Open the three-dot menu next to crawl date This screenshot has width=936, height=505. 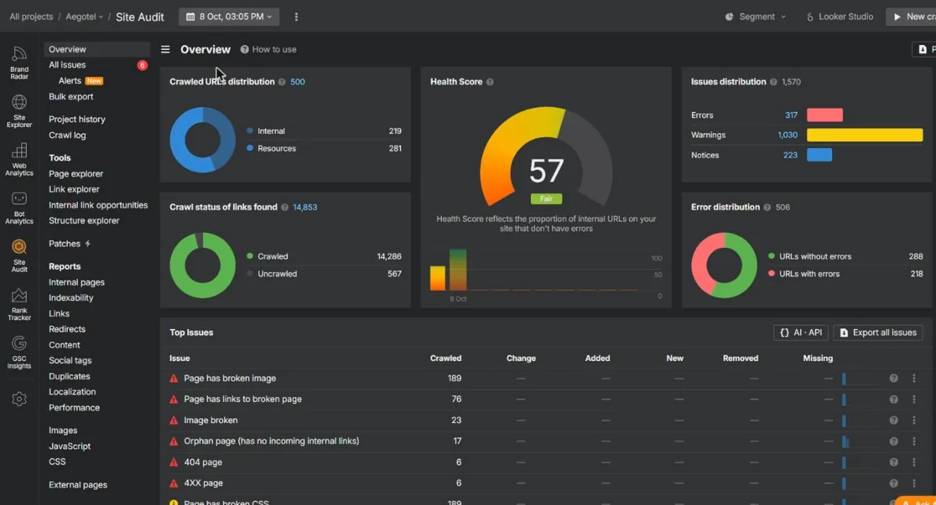coord(296,16)
